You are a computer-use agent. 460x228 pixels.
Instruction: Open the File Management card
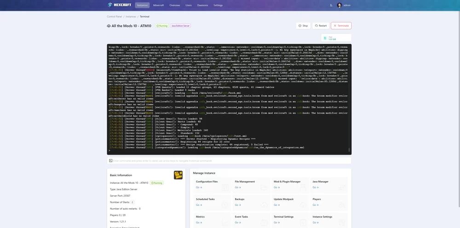point(251,185)
